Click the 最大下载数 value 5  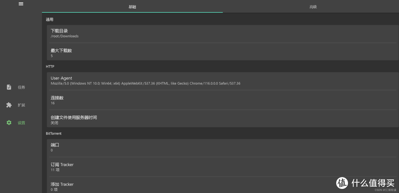52,56
